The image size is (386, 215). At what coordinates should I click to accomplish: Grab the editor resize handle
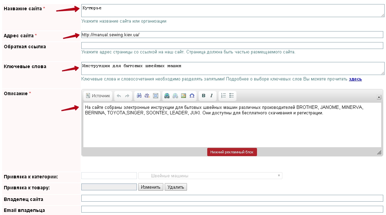click(379, 153)
